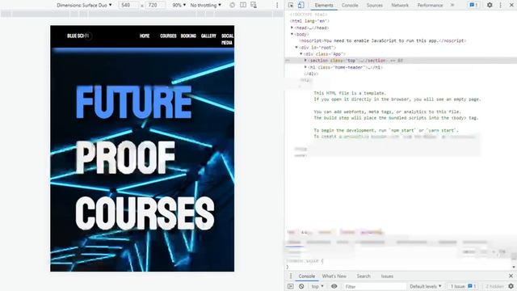The image size is (517, 291).
Task: Switch to the Performance tab
Action: click(430, 6)
